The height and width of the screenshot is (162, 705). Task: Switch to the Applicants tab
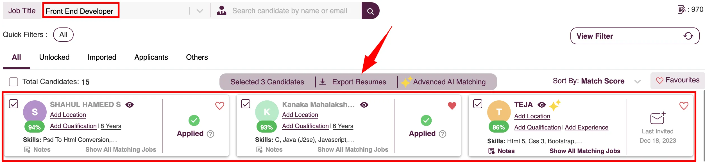tap(151, 57)
